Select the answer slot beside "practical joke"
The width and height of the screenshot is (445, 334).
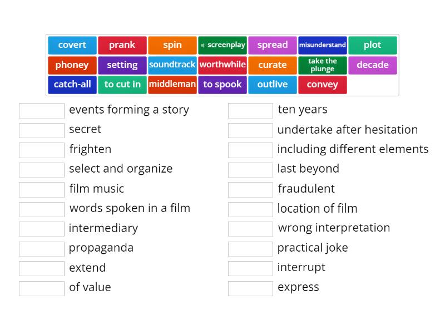250,248
